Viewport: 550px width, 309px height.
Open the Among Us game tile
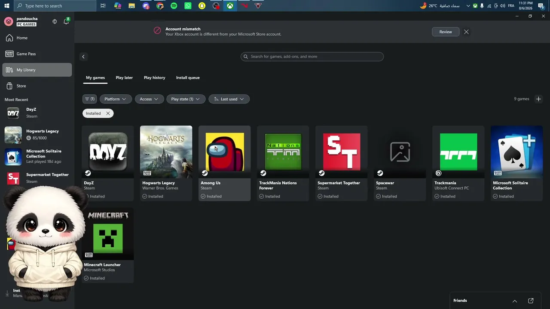(224, 163)
